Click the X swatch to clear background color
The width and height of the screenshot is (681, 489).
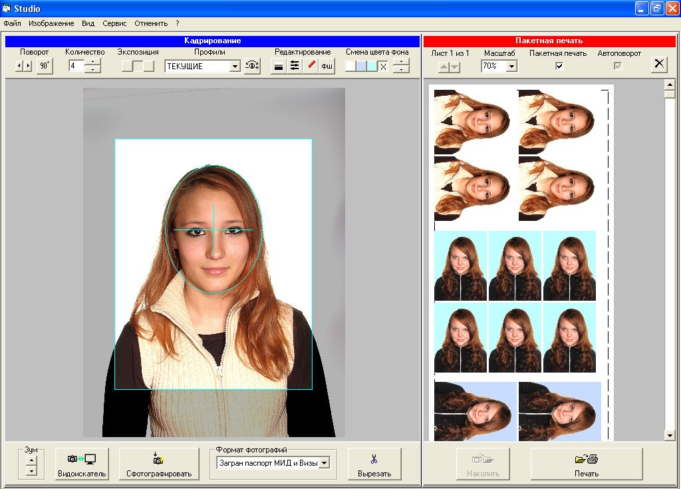pos(384,65)
